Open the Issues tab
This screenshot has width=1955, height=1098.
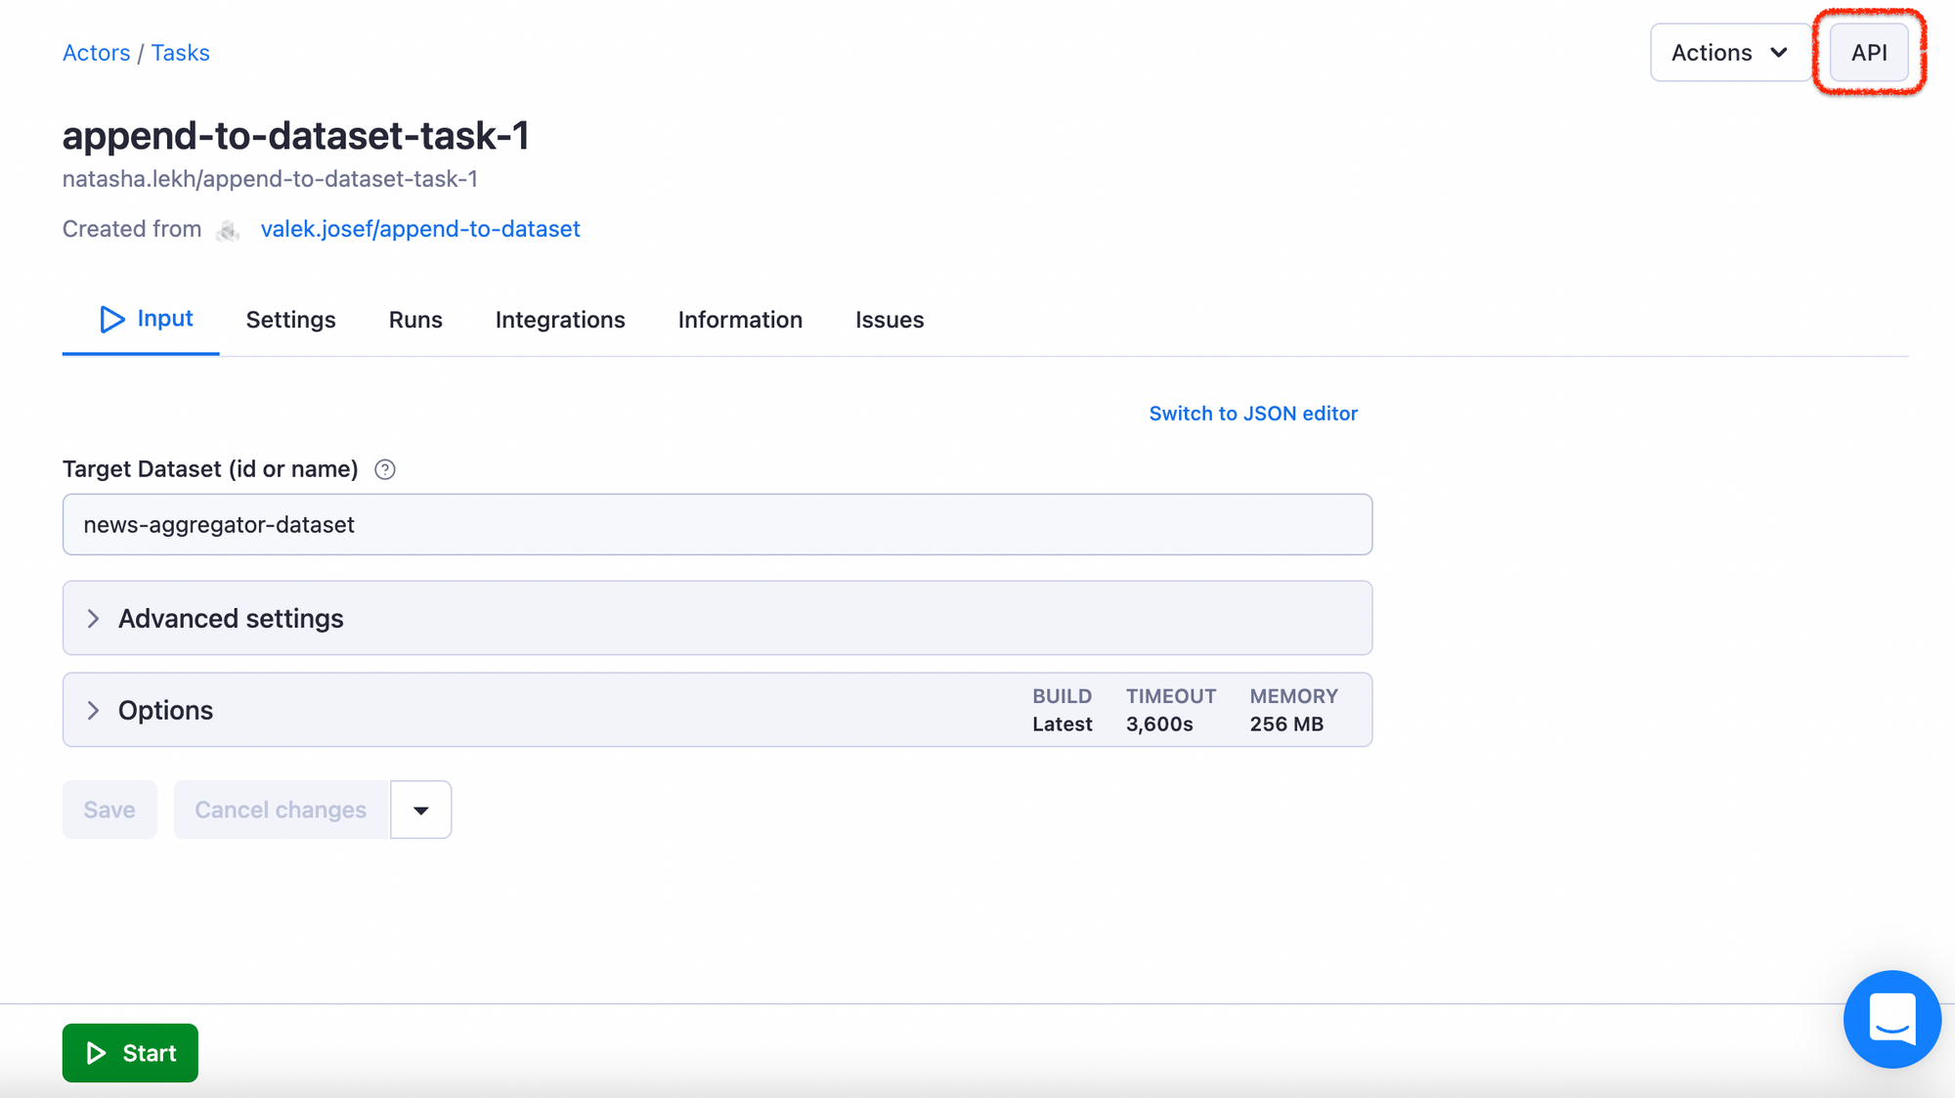pos(889,320)
